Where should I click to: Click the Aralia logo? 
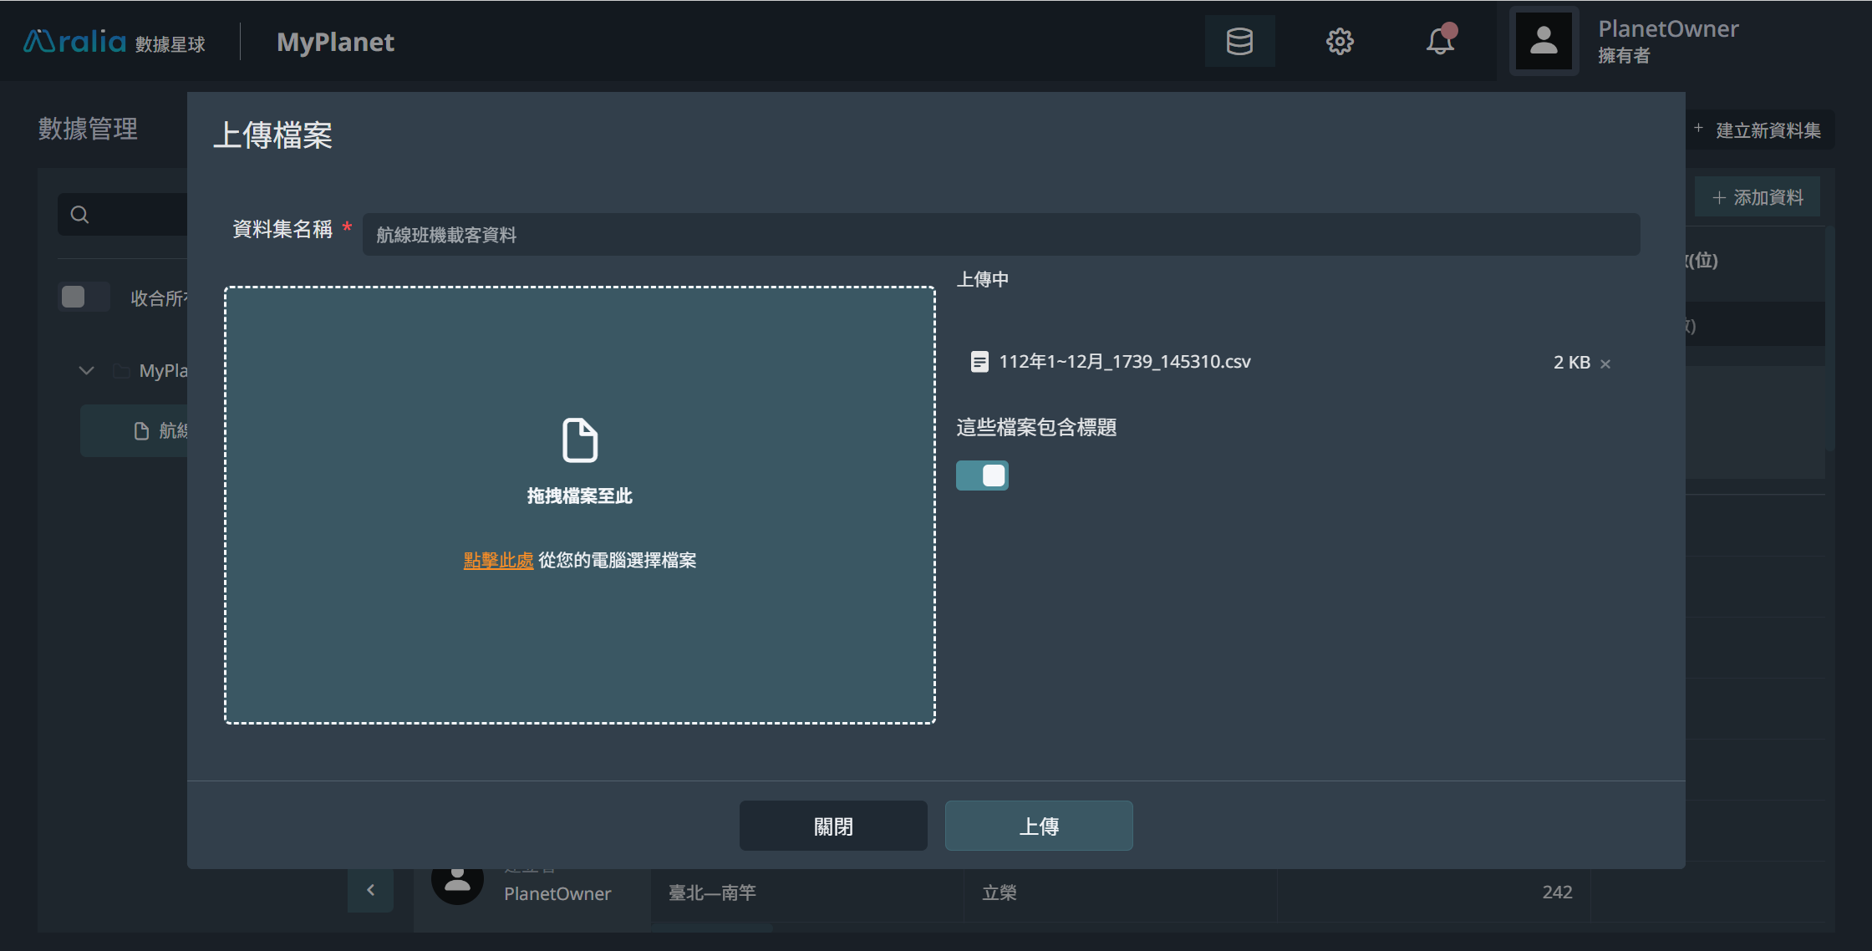click(x=114, y=41)
